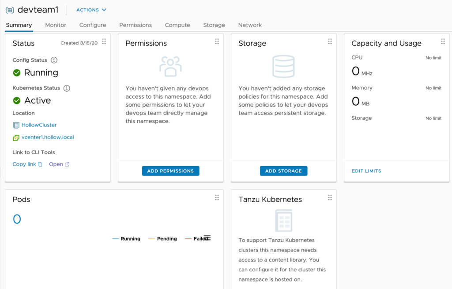Expand the Actions dropdown menu
452x289 pixels.
91,10
